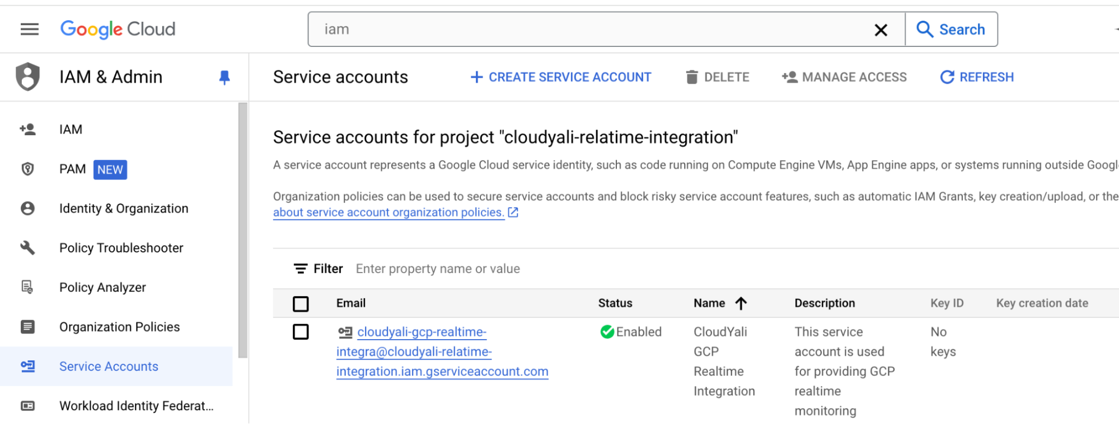Click the green Enabled checkmark icon
Viewport: 1119px width, 424px height.
coord(607,332)
